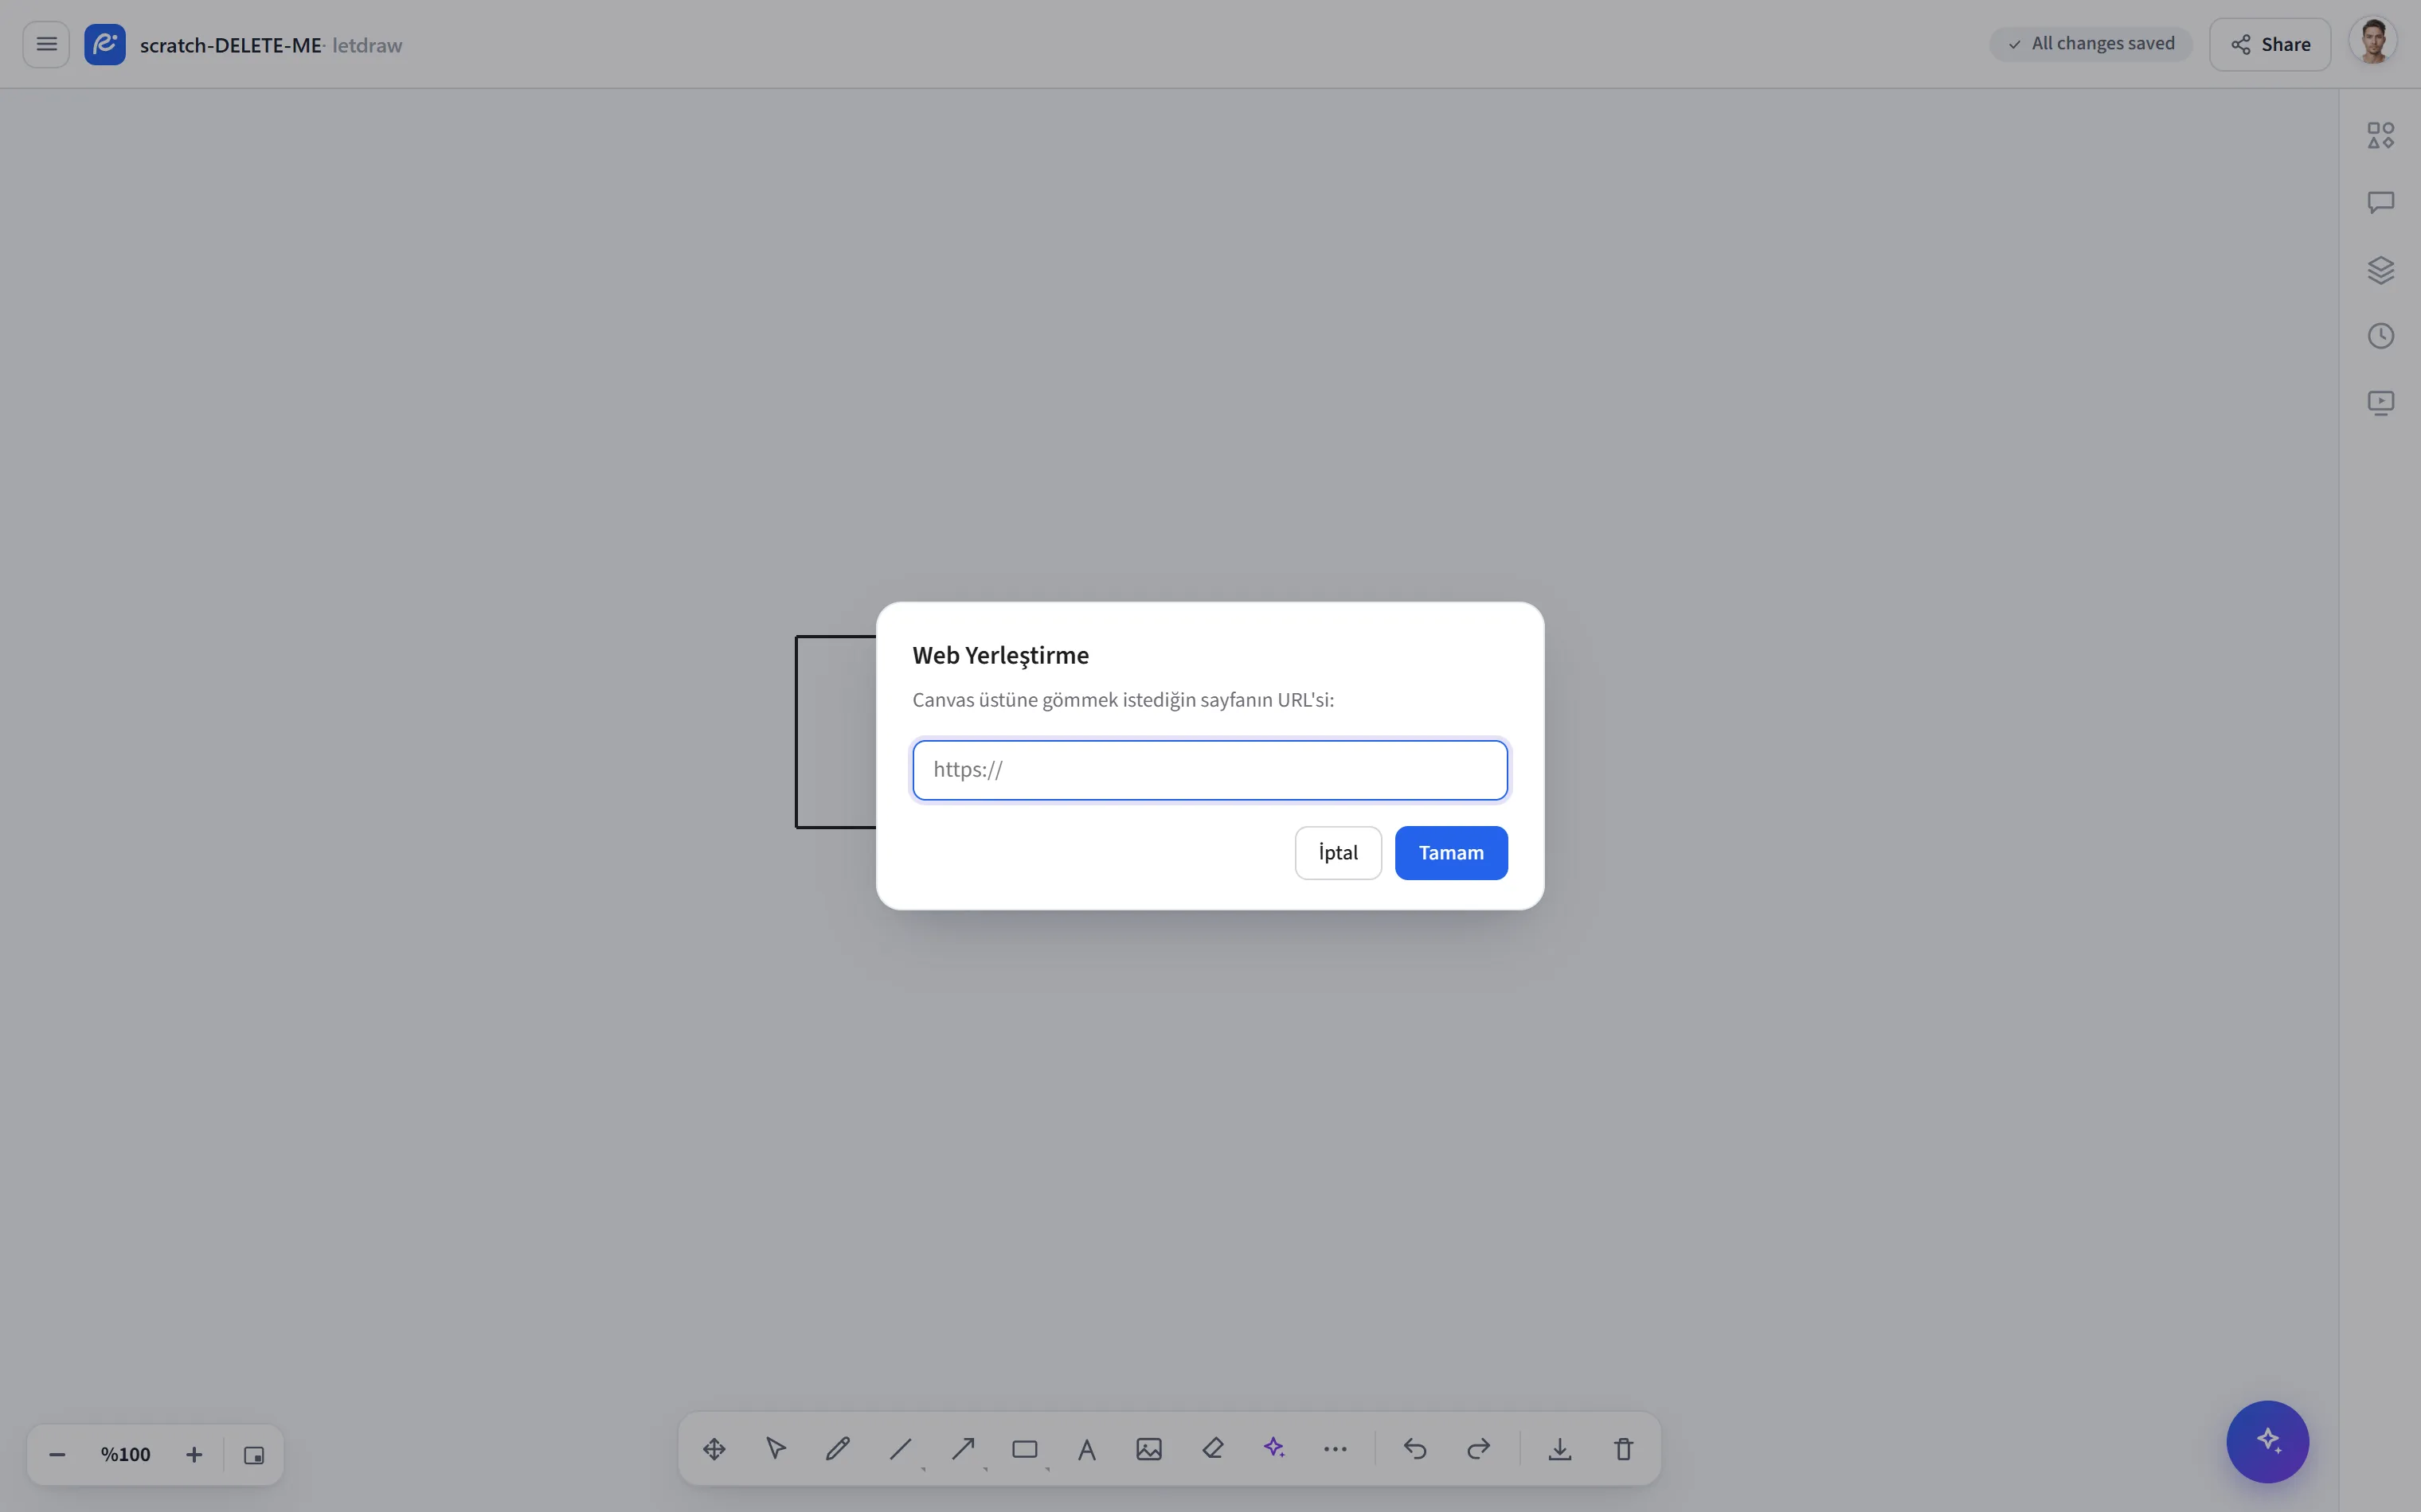Redo the last action
The image size is (2421, 1512).
[x=1479, y=1449]
